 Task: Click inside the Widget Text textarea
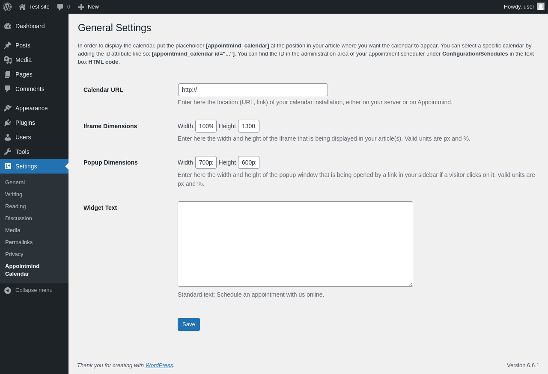coord(295,244)
